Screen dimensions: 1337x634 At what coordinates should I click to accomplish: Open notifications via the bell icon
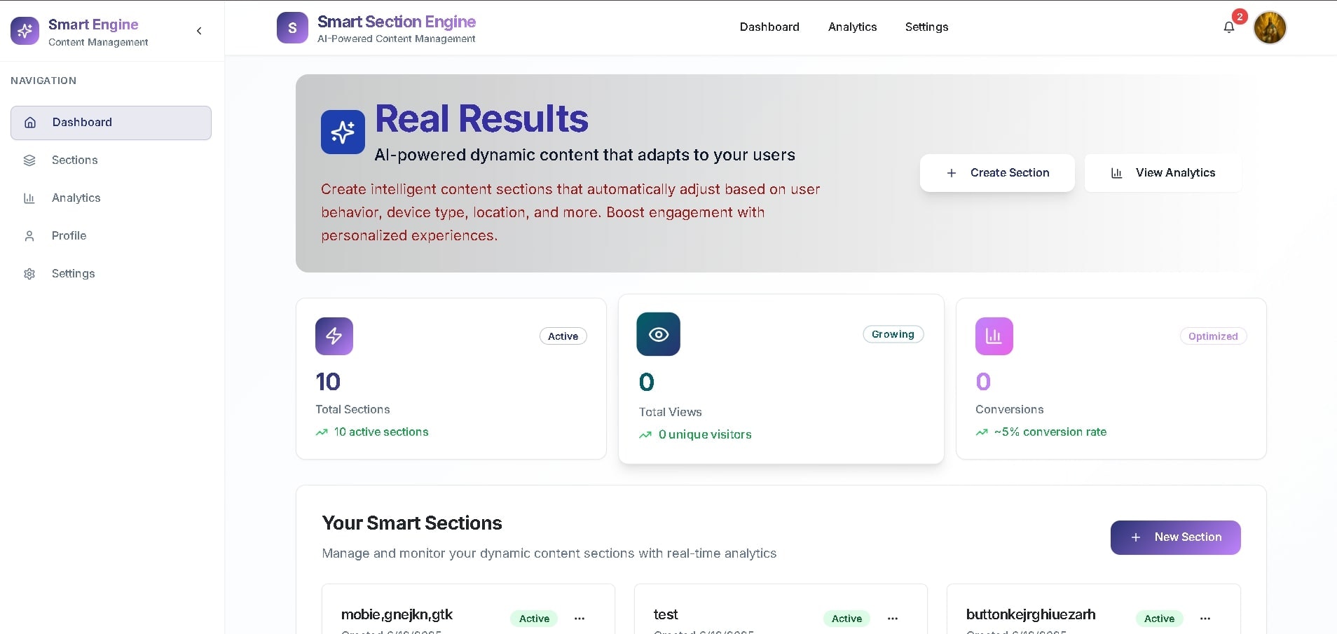point(1229,27)
